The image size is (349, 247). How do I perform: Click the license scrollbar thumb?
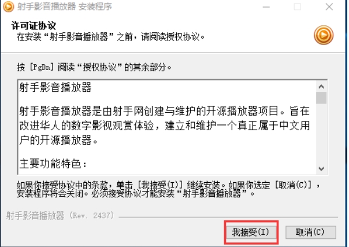coord(321,98)
